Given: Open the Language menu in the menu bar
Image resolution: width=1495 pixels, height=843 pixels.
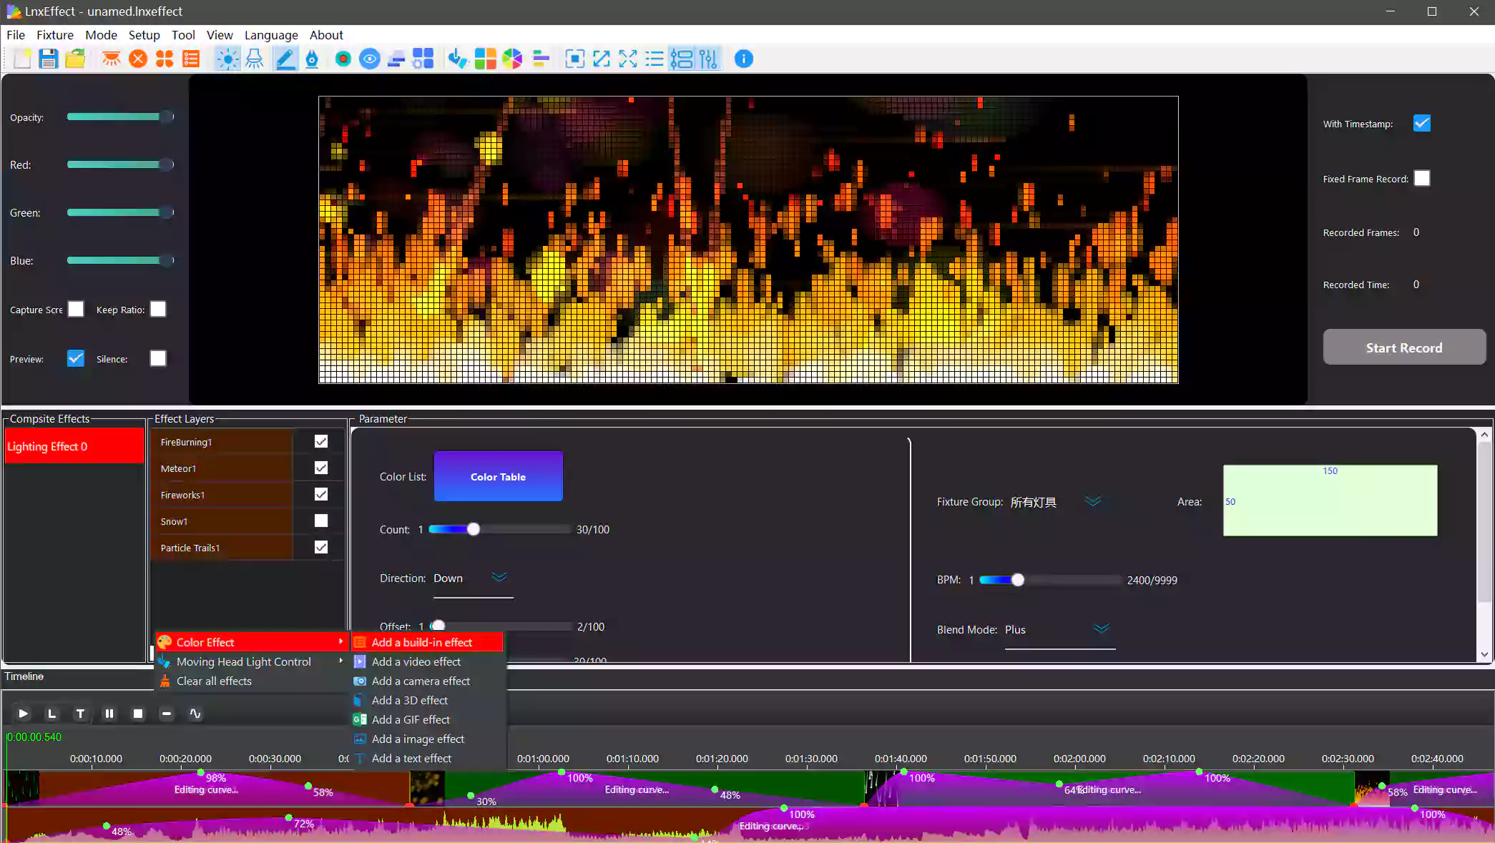Looking at the screenshot, I should pyautogui.click(x=271, y=35).
